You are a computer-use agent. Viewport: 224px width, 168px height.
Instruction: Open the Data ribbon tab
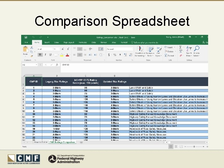tap(94, 42)
